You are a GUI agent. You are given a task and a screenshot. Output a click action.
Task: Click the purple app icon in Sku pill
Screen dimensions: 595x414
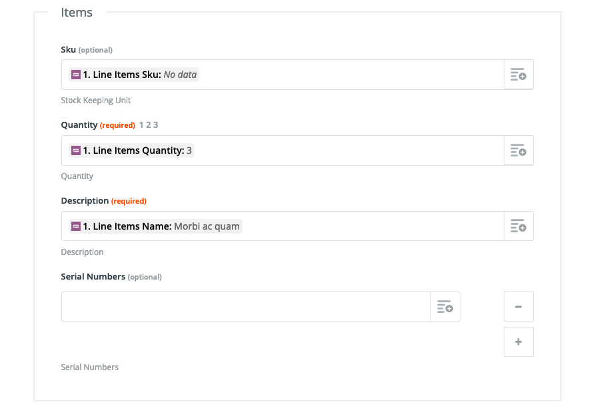(x=76, y=75)
